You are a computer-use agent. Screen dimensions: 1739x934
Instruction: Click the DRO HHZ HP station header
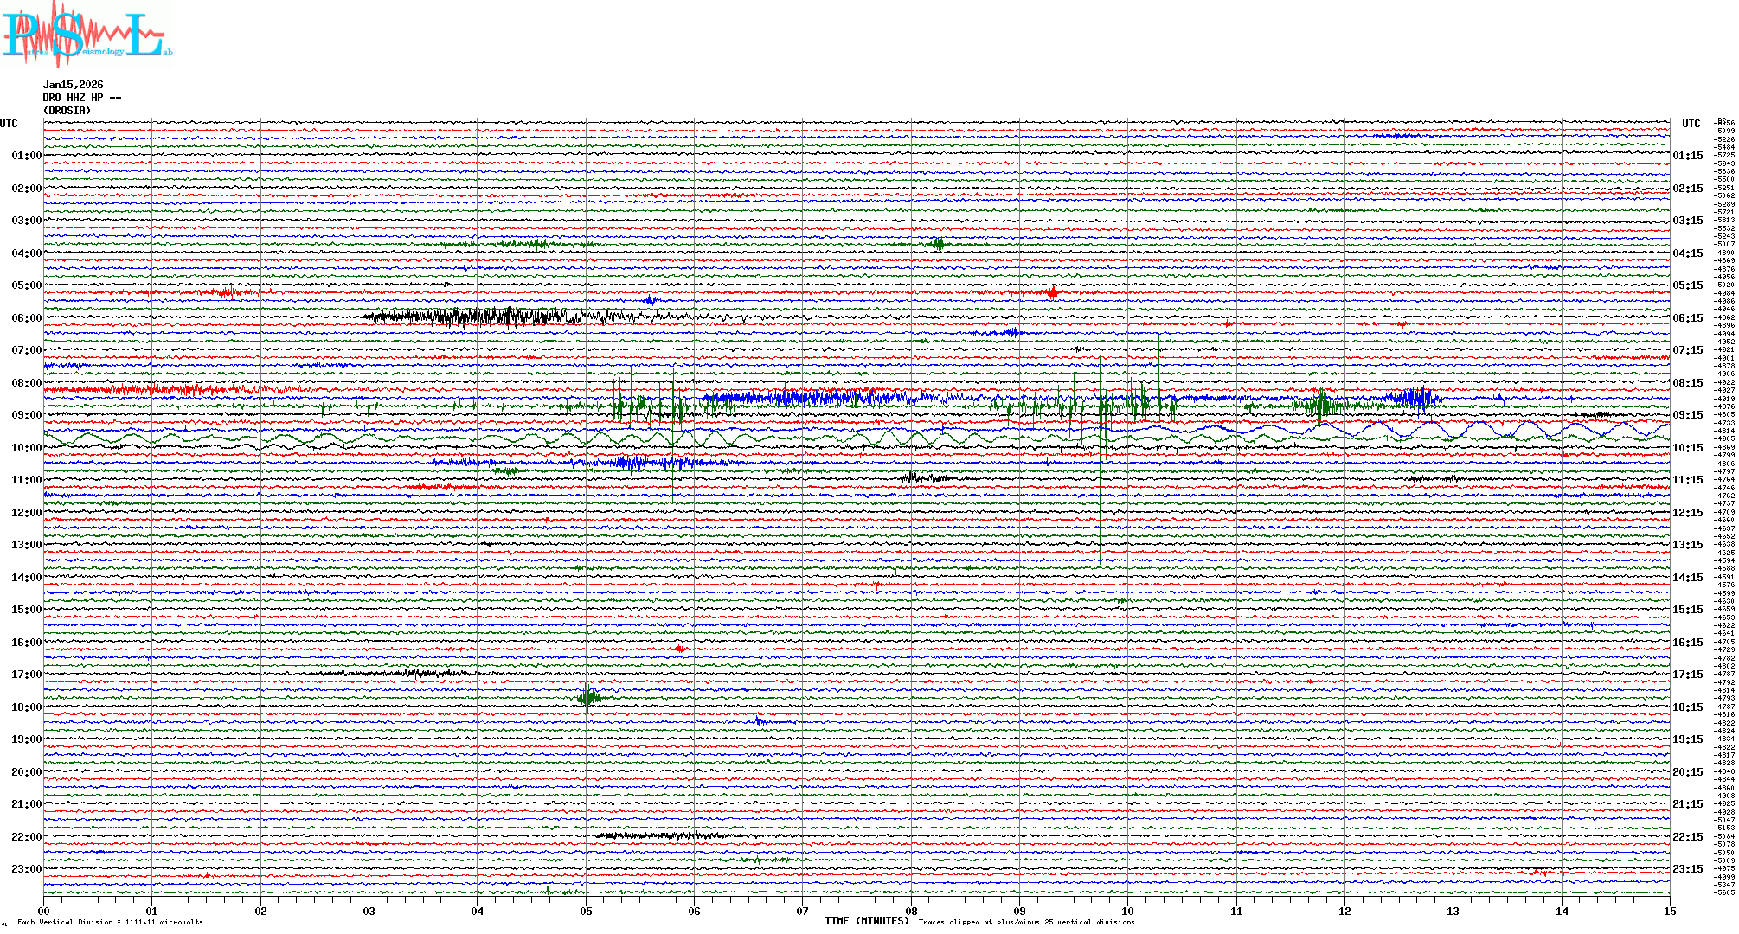point(81,98)
